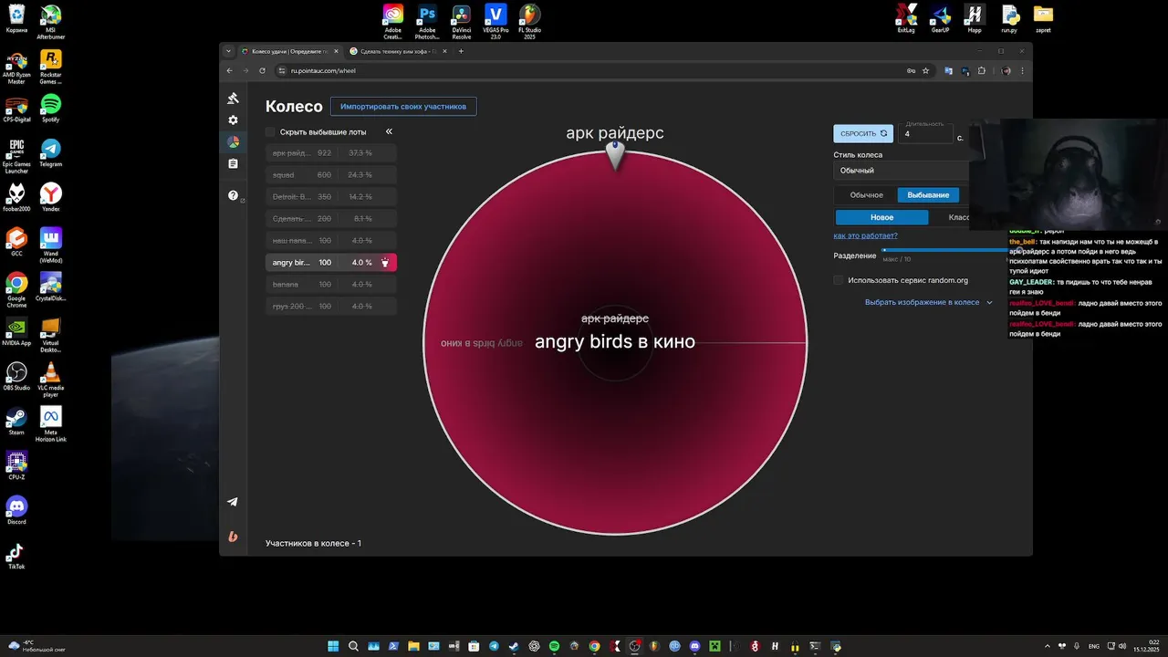Open the auction gavel page in sidebar
1168x657 pixels.
pyautogui.click(x=233, y=99)
